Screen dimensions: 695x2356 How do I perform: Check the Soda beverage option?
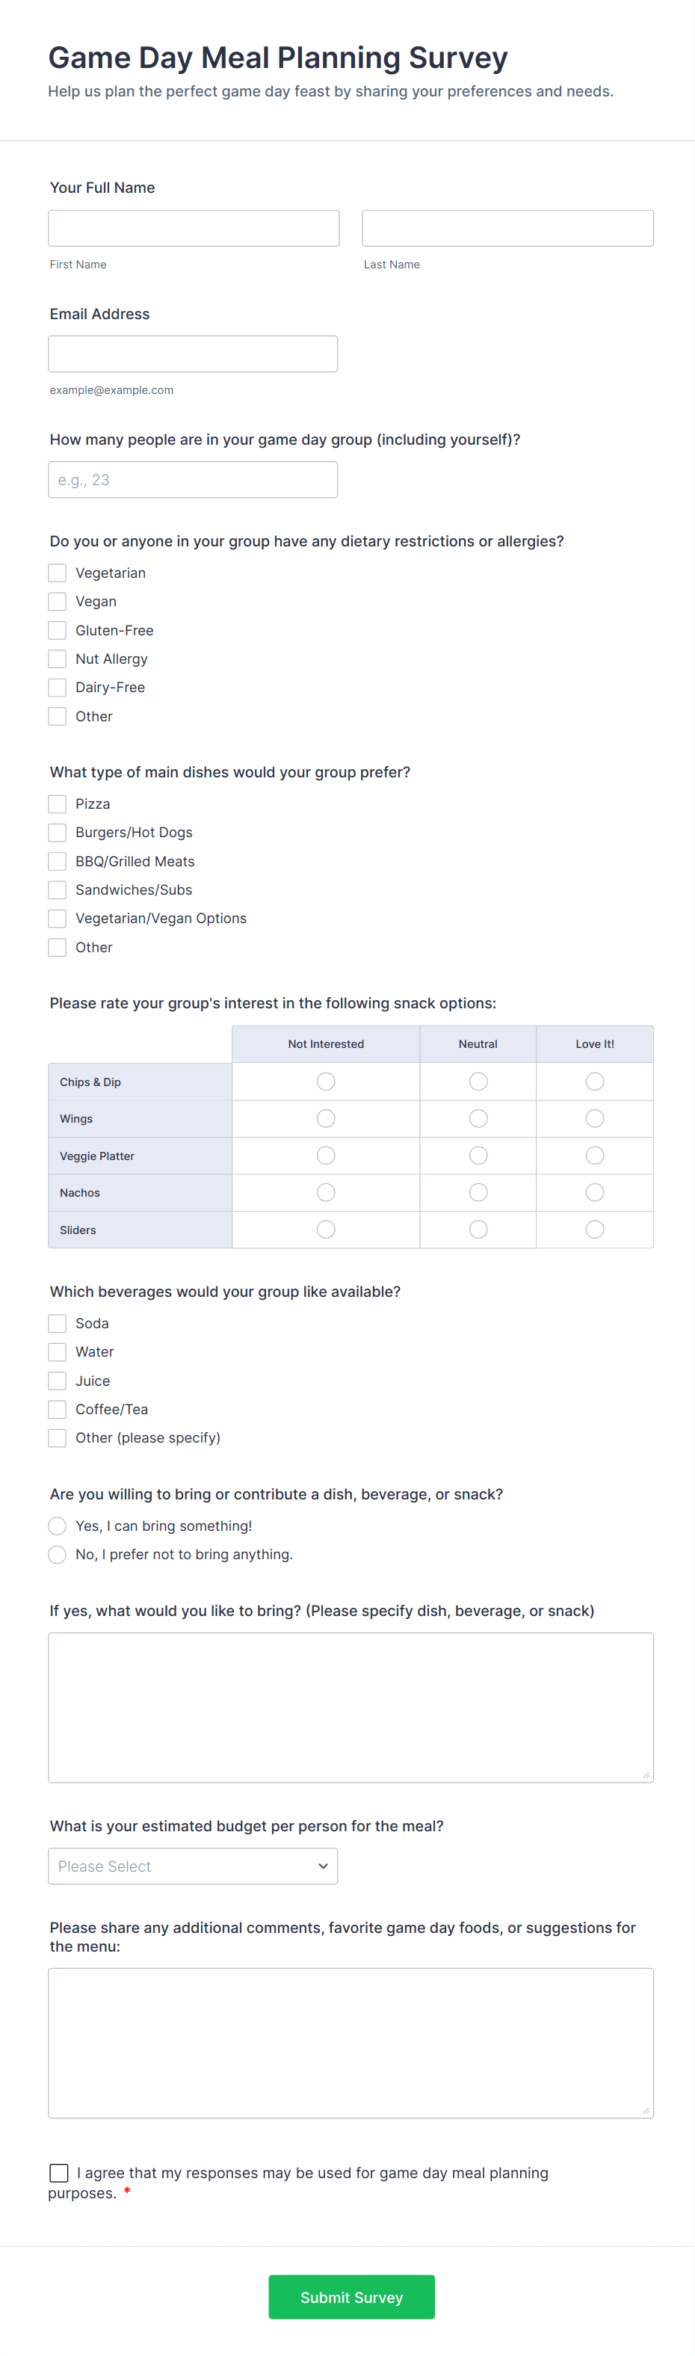pos(58,1324)
